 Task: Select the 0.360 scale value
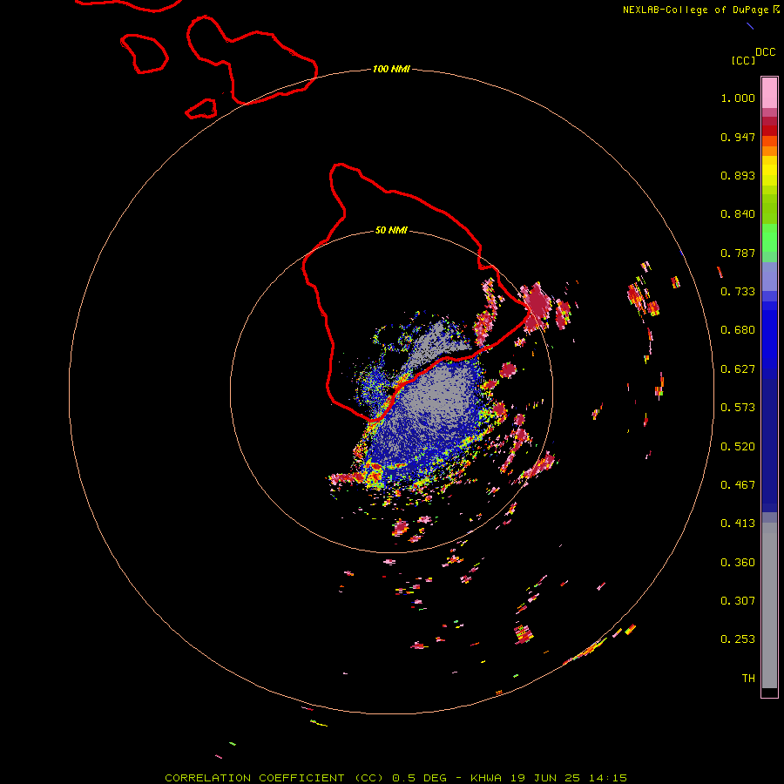(x=738, y=563)
